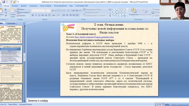Click Контур фигуры shape outline button
Screen dimensions: 189x106
156,12
